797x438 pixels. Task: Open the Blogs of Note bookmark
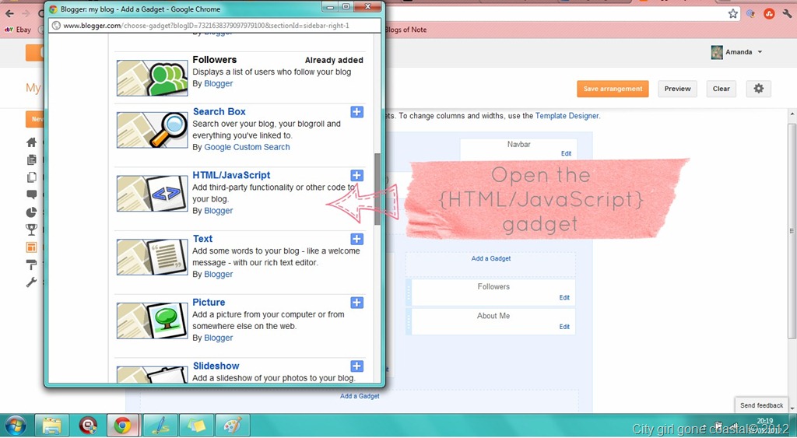pos(405,30)
